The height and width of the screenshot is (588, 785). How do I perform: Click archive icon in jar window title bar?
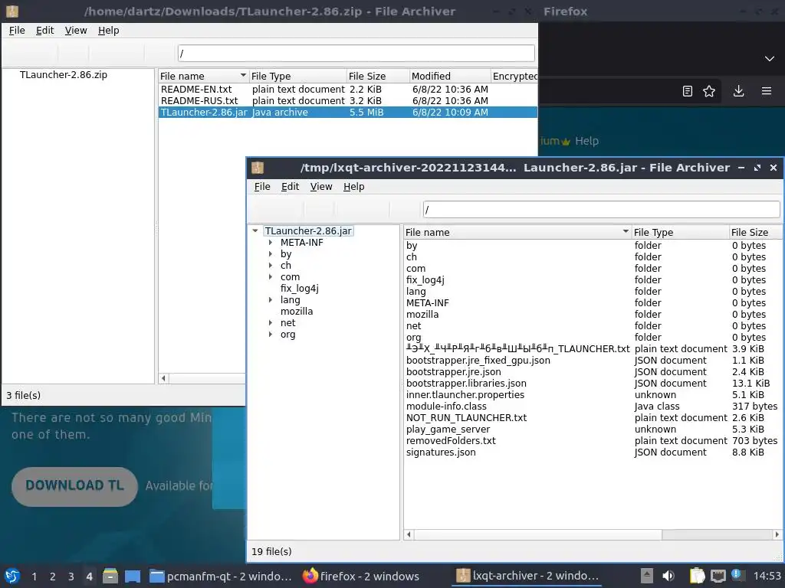(x=258, y=168)
